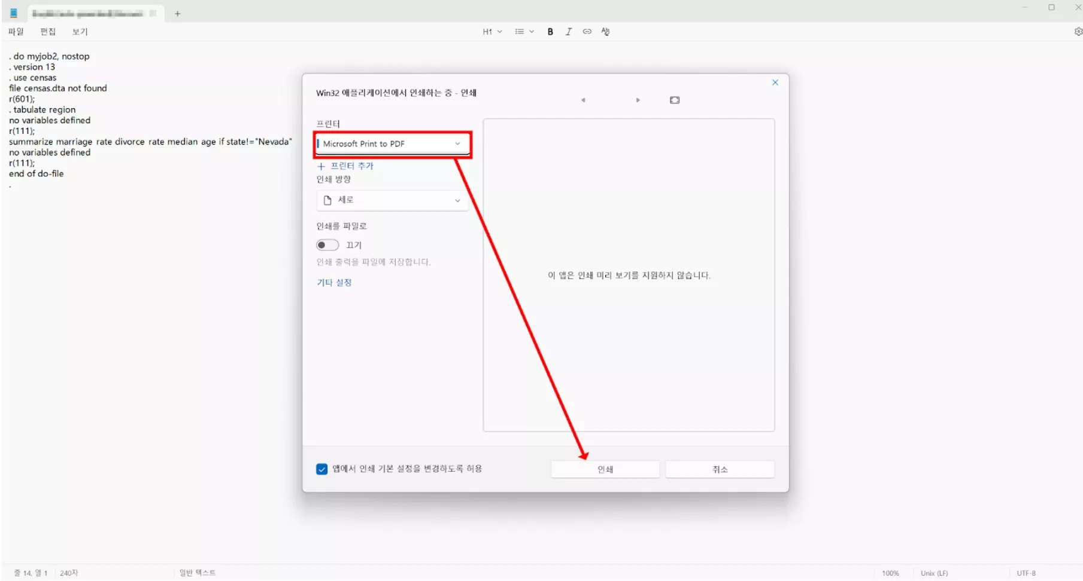The image size is (1083, 581).
Task: Click the 인쇄 button to print
Action: click(x=604, y=469)
